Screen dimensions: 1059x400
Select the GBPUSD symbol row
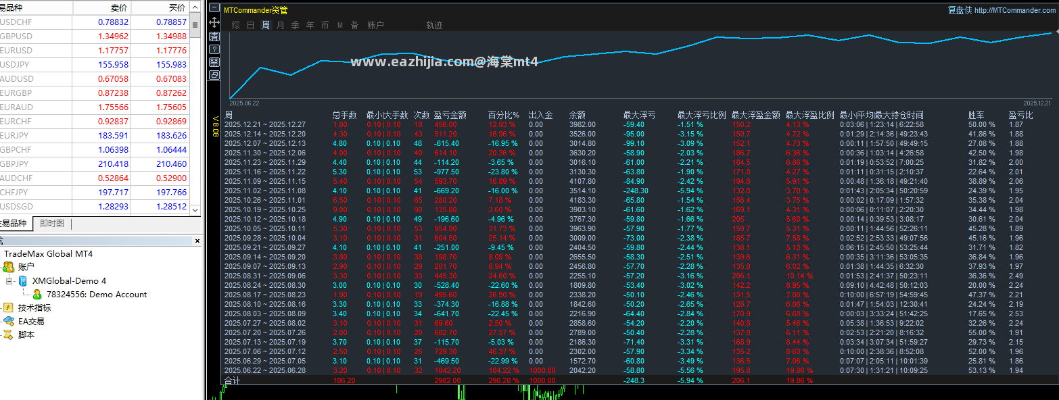(x=95, y=36)
